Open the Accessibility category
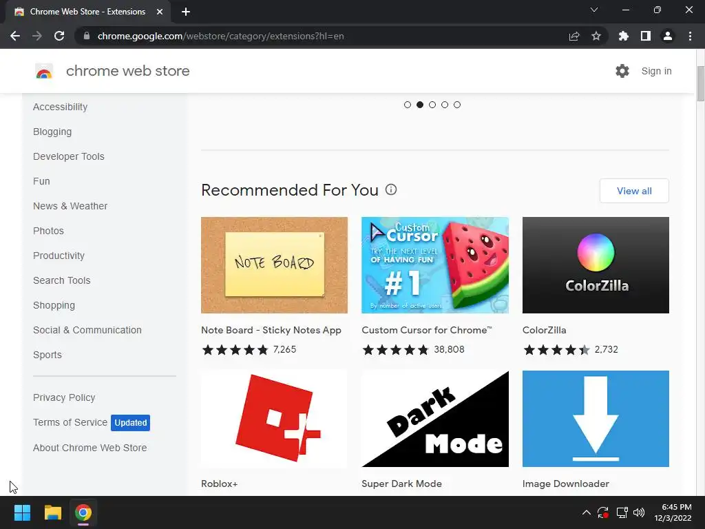 coord(61,107)
